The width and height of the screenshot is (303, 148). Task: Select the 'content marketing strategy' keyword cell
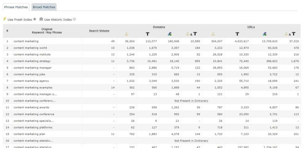tap(32, 61)
